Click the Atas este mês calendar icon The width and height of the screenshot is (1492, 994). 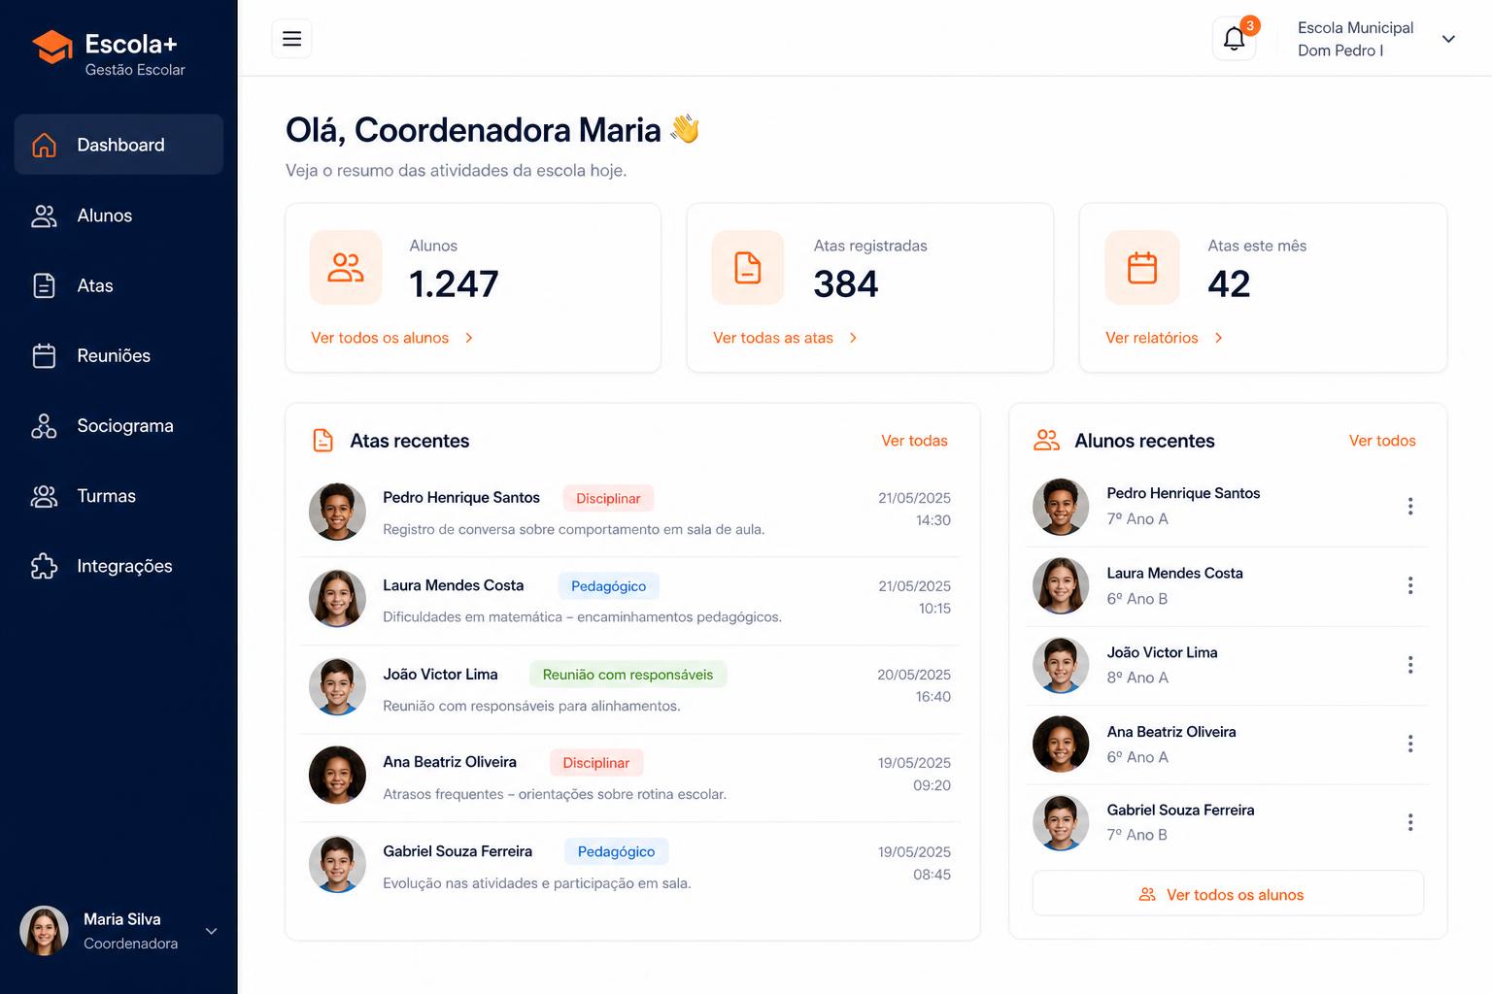point(1142,268)
